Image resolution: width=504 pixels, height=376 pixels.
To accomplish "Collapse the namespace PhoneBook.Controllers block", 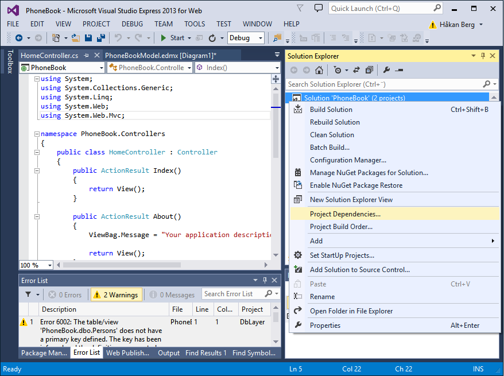I will click(x=37, y=134).
